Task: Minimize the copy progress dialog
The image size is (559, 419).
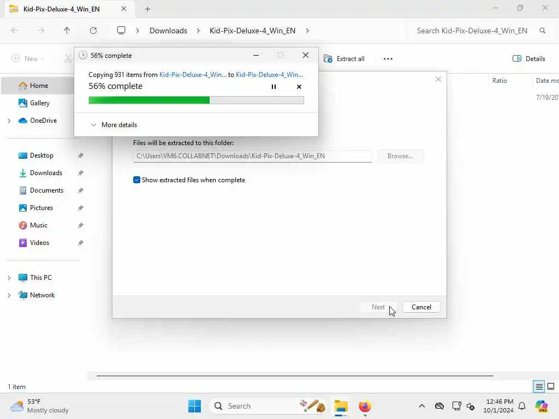Action: point(256,55)
